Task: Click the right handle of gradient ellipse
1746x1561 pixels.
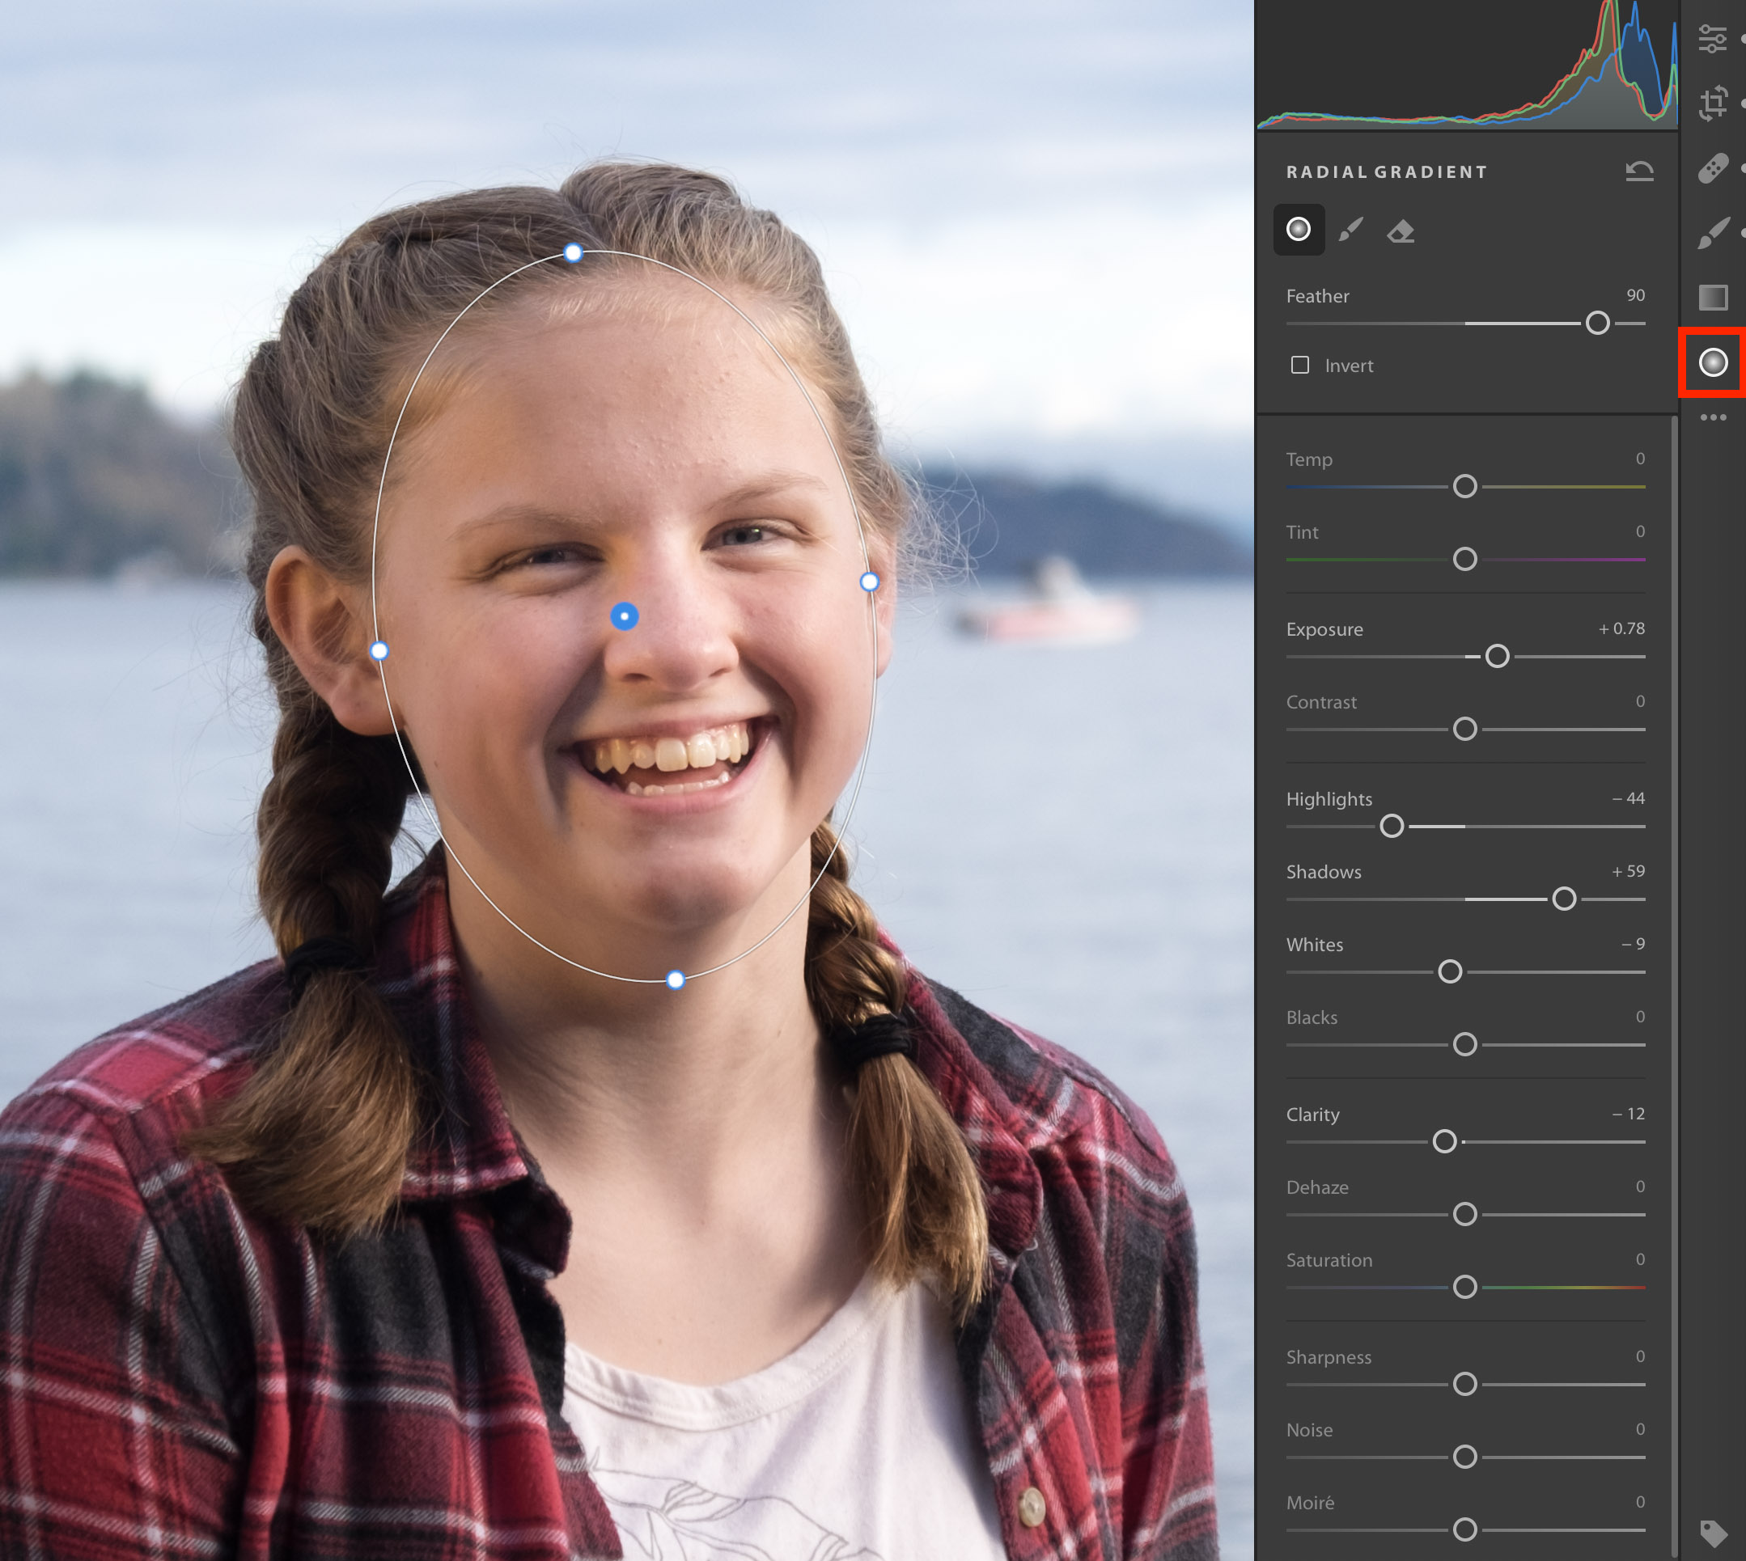Action: (869, 582)
